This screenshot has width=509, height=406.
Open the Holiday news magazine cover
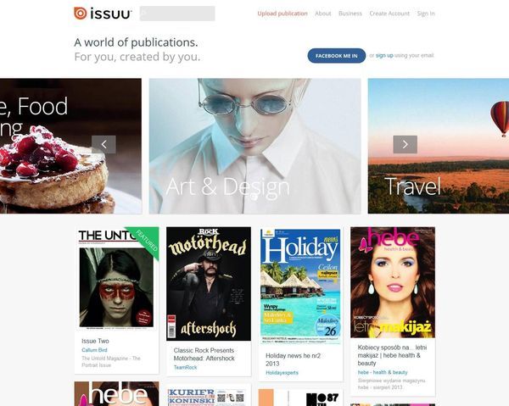pyautogui.click(x=300, y=286)
